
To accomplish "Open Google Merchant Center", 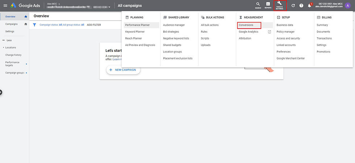I will 291,58.
